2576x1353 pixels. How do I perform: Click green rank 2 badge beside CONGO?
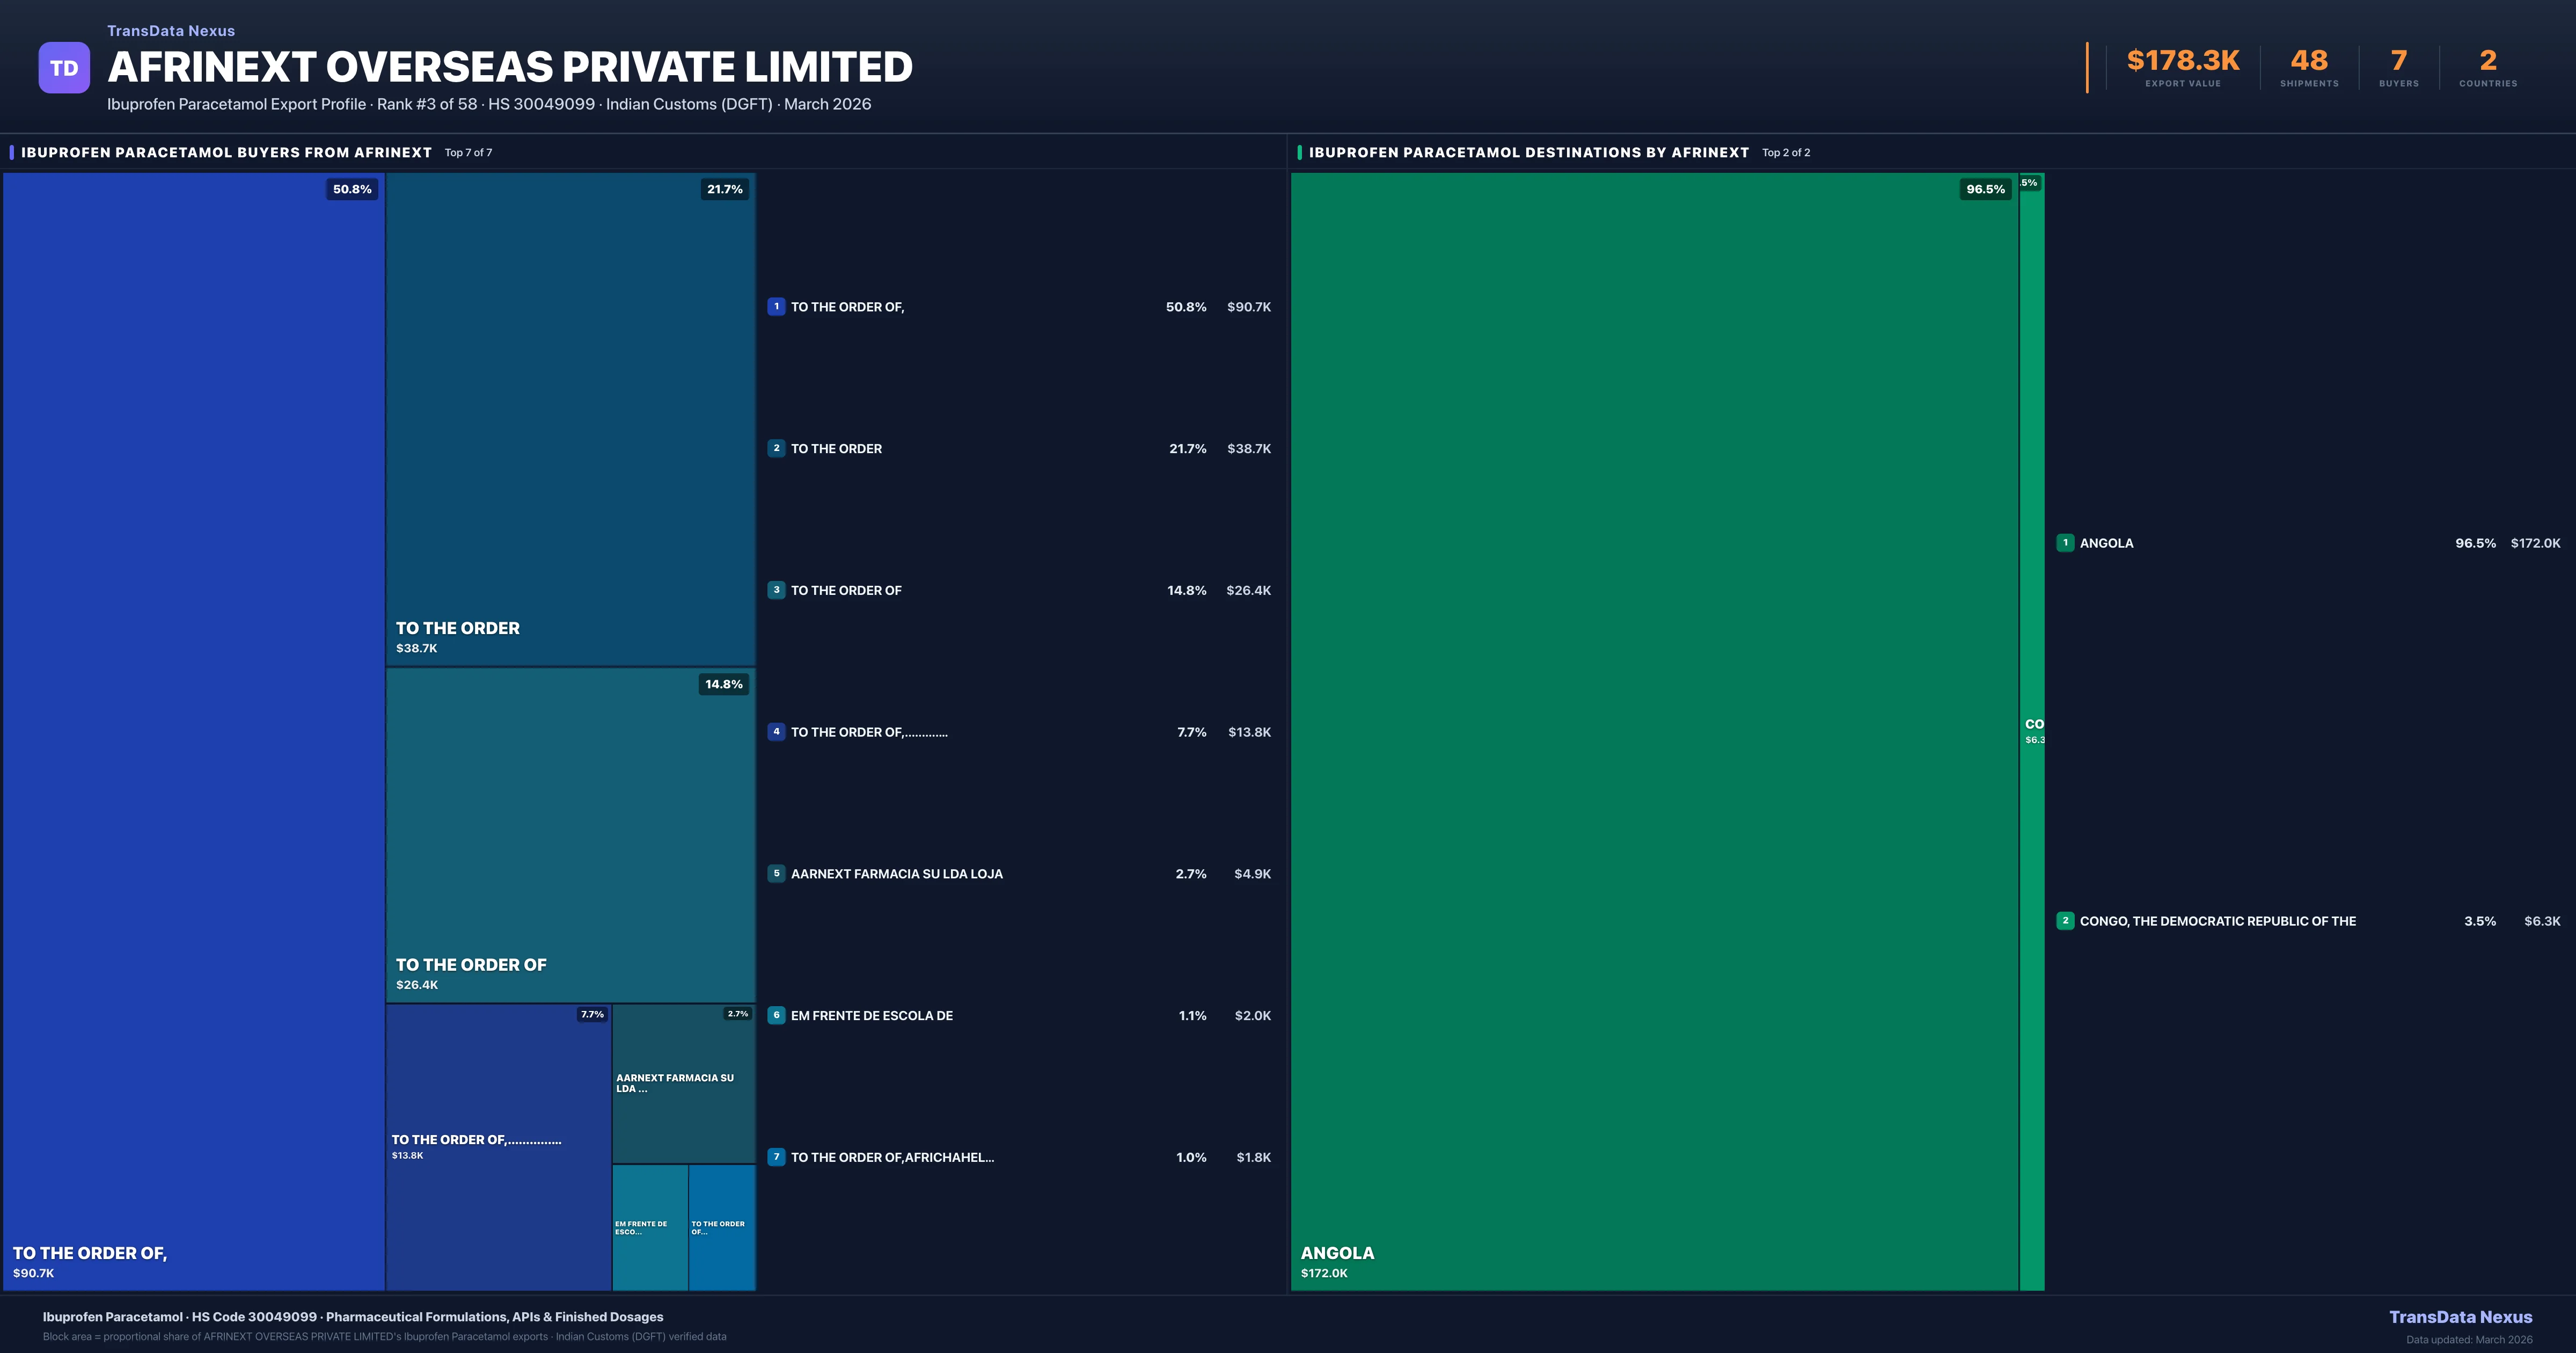[2065, 921]
